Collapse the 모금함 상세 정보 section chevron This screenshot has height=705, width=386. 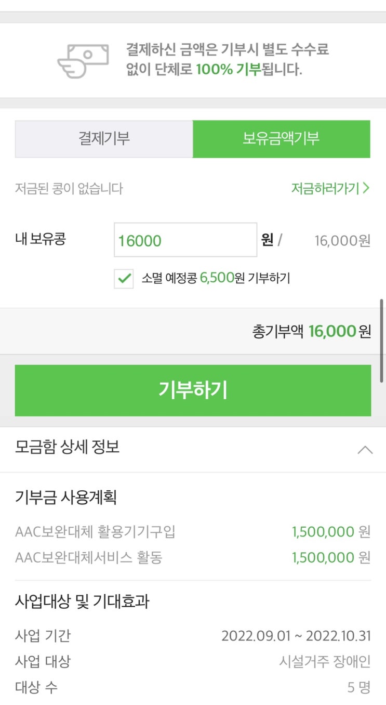click(x=365, y=450)
